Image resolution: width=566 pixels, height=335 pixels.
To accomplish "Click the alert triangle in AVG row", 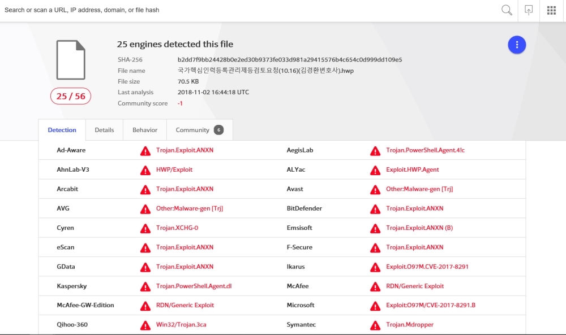I will [145, 209].
